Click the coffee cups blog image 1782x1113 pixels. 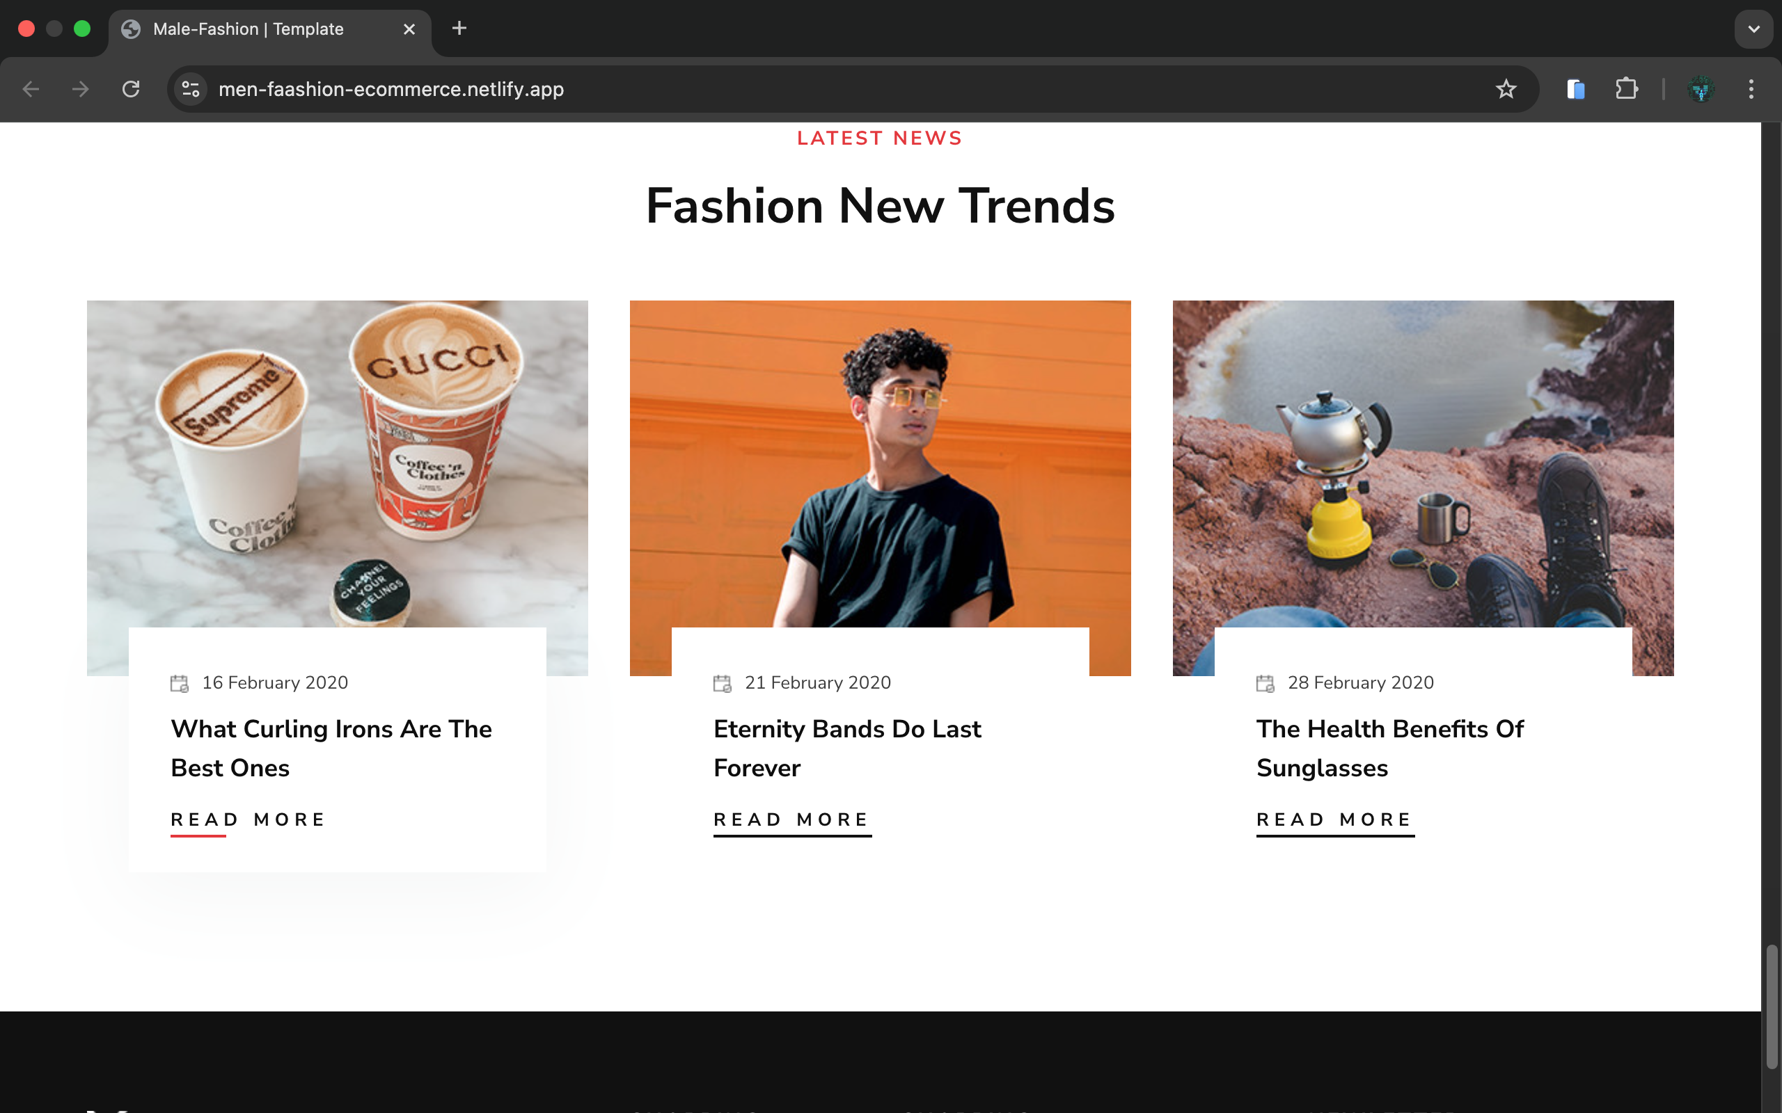[337, 464]
